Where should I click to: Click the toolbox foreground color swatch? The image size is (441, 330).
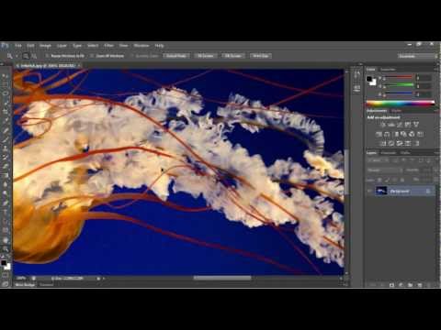(x=4, y=263)
